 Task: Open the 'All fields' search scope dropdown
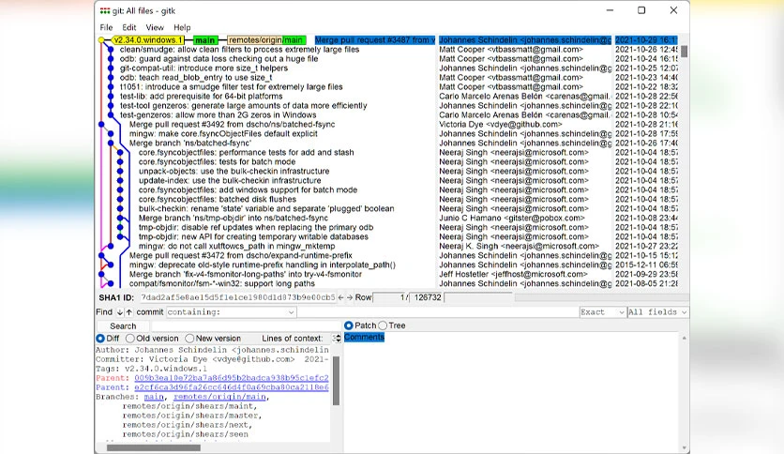[x=658, y=312]
